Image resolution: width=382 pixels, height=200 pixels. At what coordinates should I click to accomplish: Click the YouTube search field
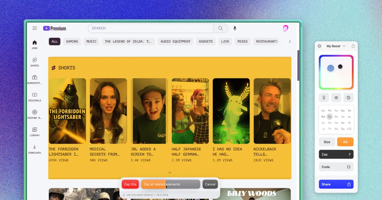point(150,28)
